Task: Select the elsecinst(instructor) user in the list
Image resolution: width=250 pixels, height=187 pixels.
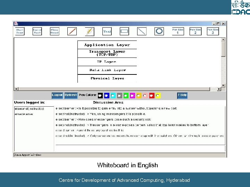Action: (x=29, y=109)
